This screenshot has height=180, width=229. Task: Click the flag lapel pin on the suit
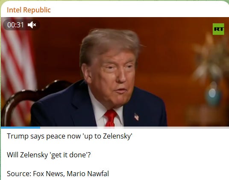click(136, 117)
